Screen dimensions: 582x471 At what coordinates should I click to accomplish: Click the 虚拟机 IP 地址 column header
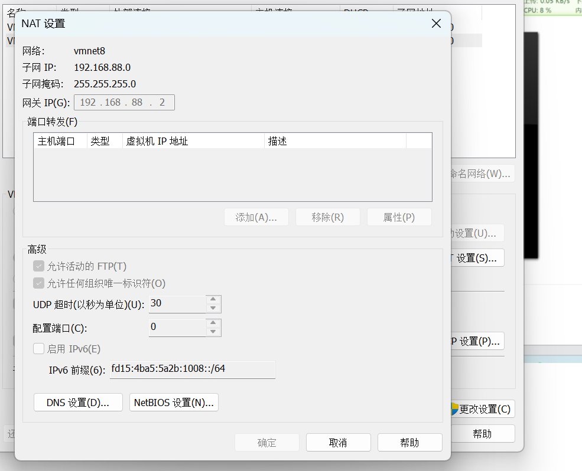[x=193, y=141]
